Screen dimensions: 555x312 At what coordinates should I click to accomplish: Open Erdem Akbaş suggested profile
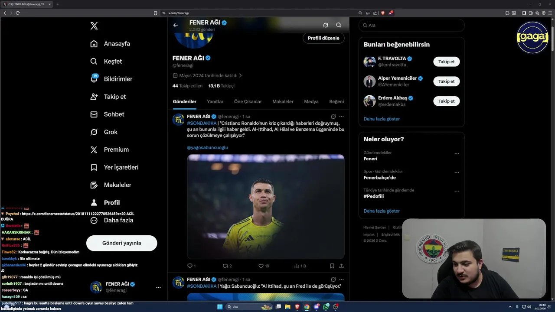[392, 98]
